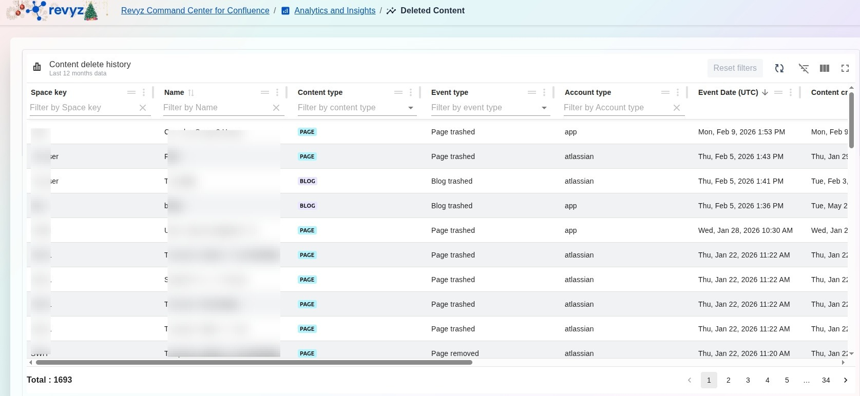Viewport: 860px width, 396px height.
Task: Click the clear filters icon in toolbar
Action: tap(804, 68)
